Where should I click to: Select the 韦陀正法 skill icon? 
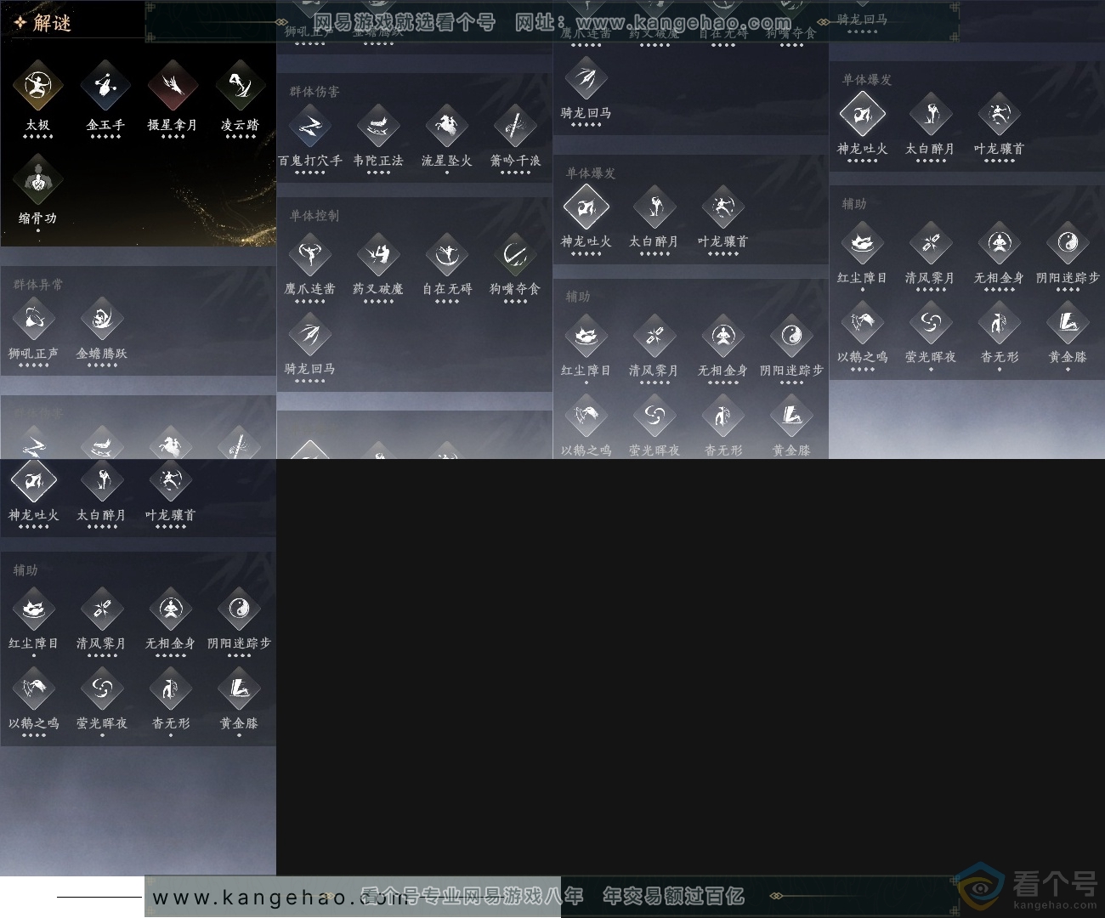(378, 127)
